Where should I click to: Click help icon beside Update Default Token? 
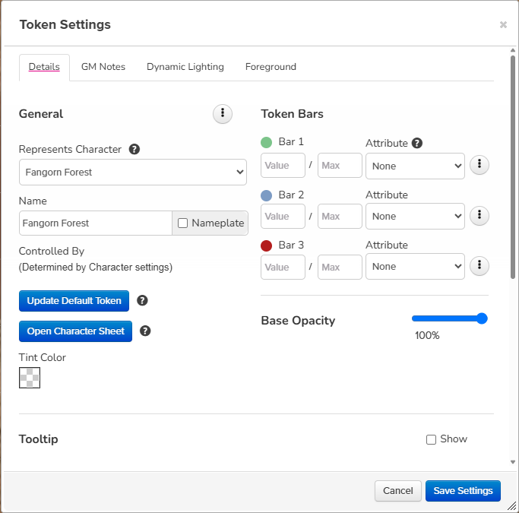pos(142,300)
